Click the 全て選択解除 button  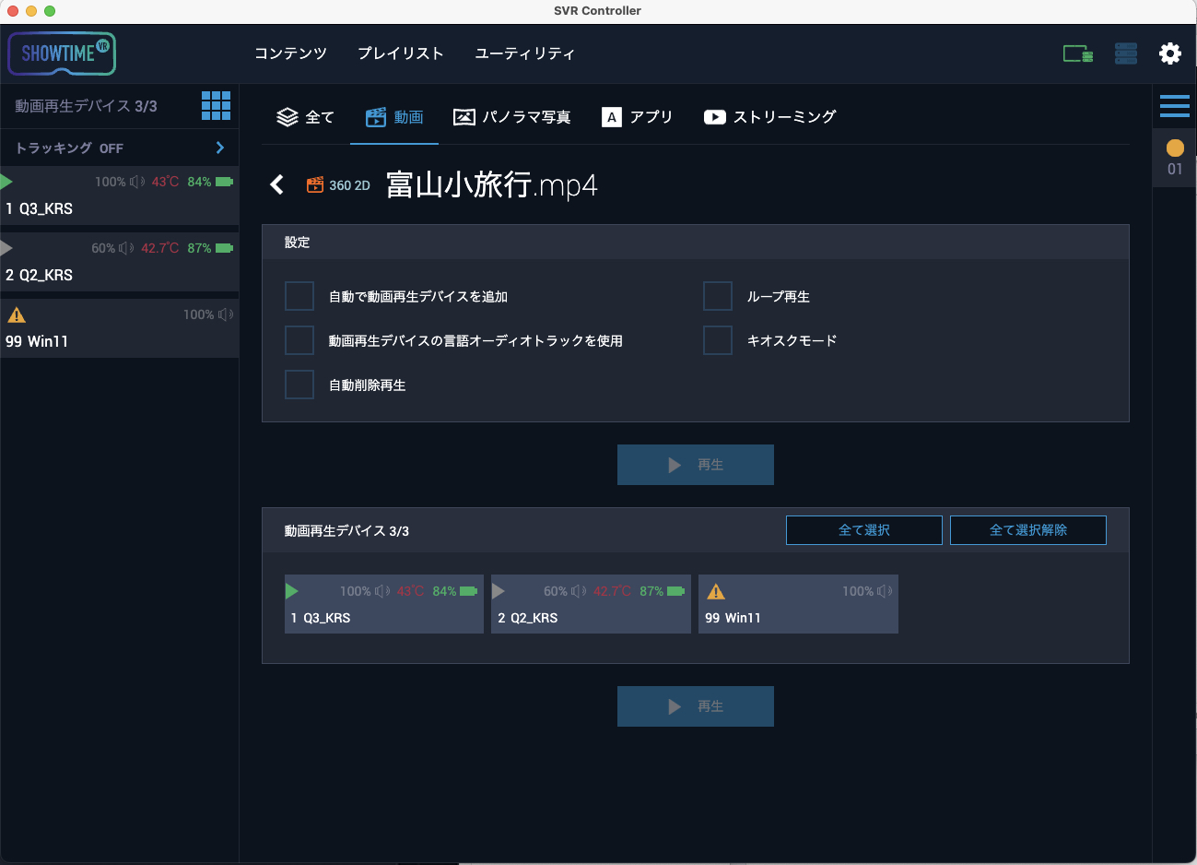[1028, 530]
